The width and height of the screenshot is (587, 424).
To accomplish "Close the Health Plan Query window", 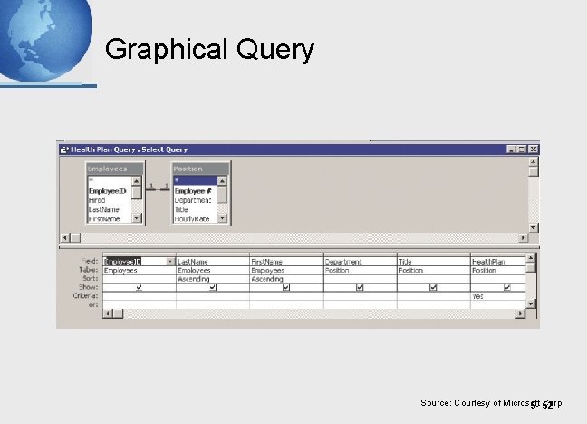I will tap(533, 149).
